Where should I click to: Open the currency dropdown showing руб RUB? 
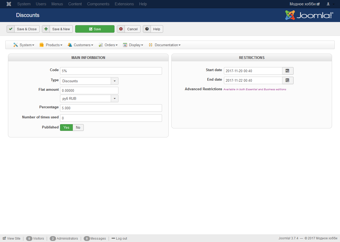pyautogui.click(x=89, y=98)
